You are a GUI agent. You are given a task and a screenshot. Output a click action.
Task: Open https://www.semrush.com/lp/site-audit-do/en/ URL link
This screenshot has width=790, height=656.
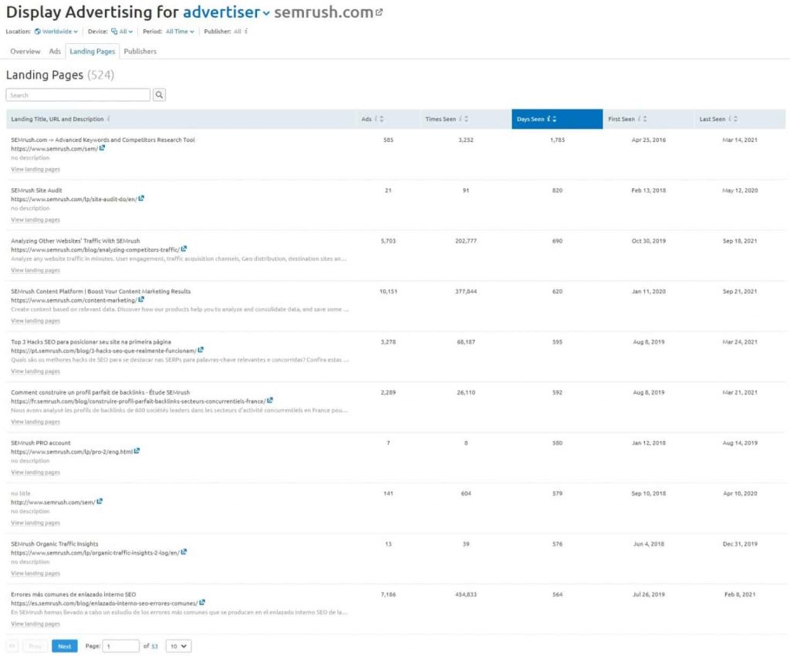[x=74, y=199]
